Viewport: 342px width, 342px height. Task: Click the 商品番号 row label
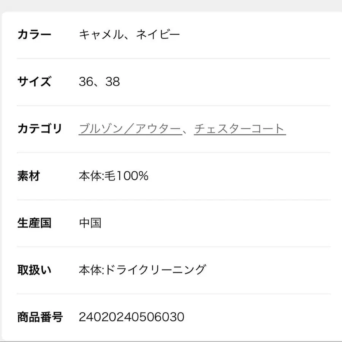(40, 317)
